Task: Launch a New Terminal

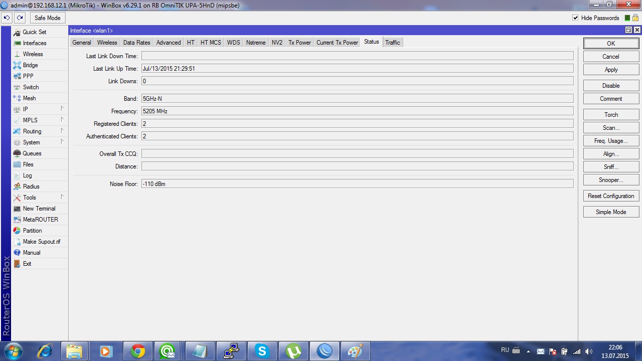Action: coord(39,209)
